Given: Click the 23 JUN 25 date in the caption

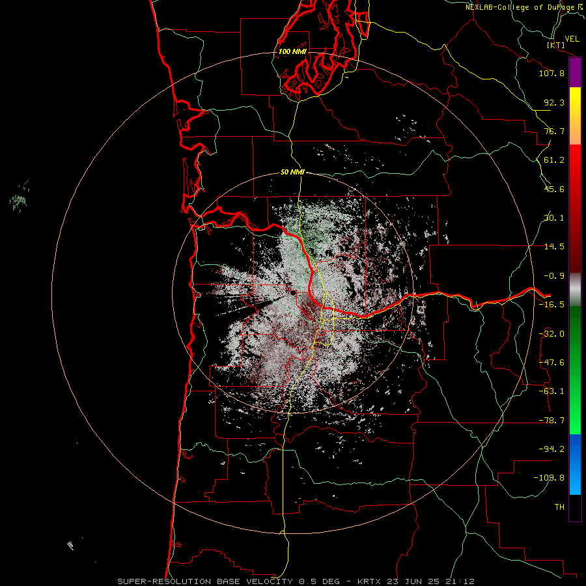Looking at the screenshot, I should pos(414,581).
